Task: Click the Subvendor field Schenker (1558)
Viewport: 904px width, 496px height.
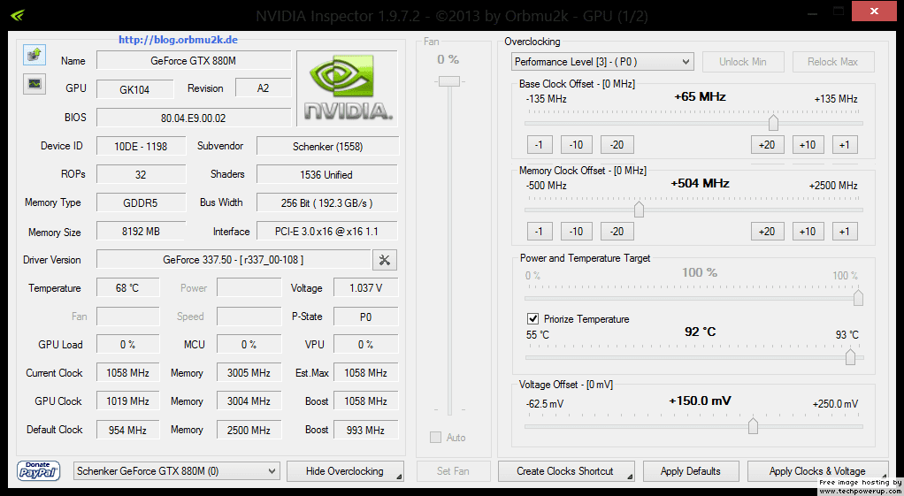Action: tap(327, 146)
